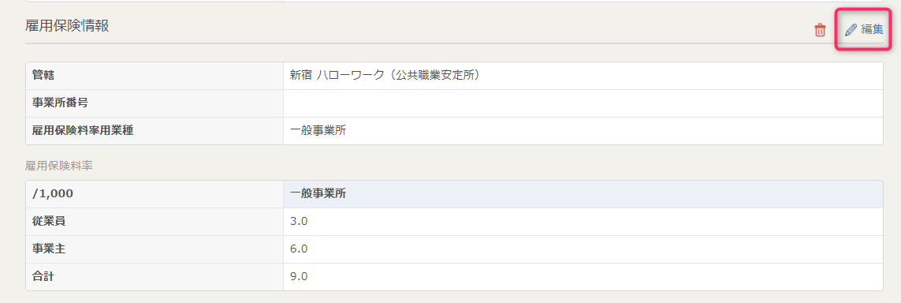Viewport: 901px width, 303px height.
Task: Click the divider line below the 雇用保険情報 heading
Action: [x=454, y=43]
